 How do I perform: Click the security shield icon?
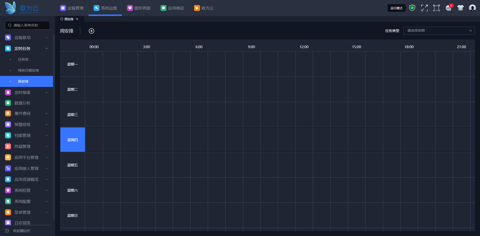pos(412,8)
